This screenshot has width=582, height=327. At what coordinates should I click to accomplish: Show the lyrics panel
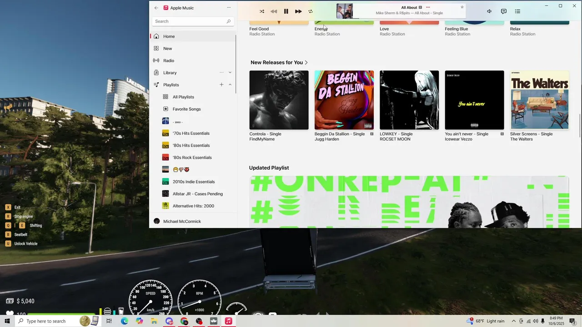[504, 11]
